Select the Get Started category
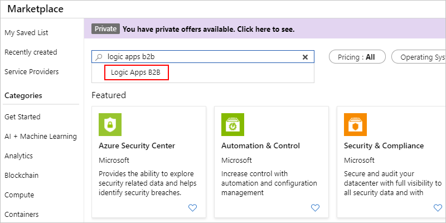 22,117
